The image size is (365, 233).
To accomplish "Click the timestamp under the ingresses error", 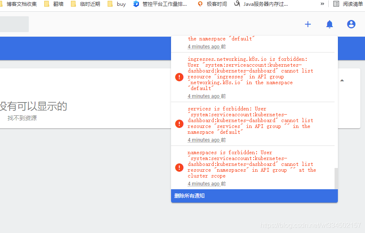I will tap(207, 96).
